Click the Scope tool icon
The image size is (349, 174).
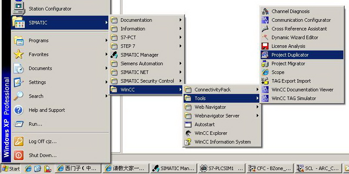tap(265, 72)
